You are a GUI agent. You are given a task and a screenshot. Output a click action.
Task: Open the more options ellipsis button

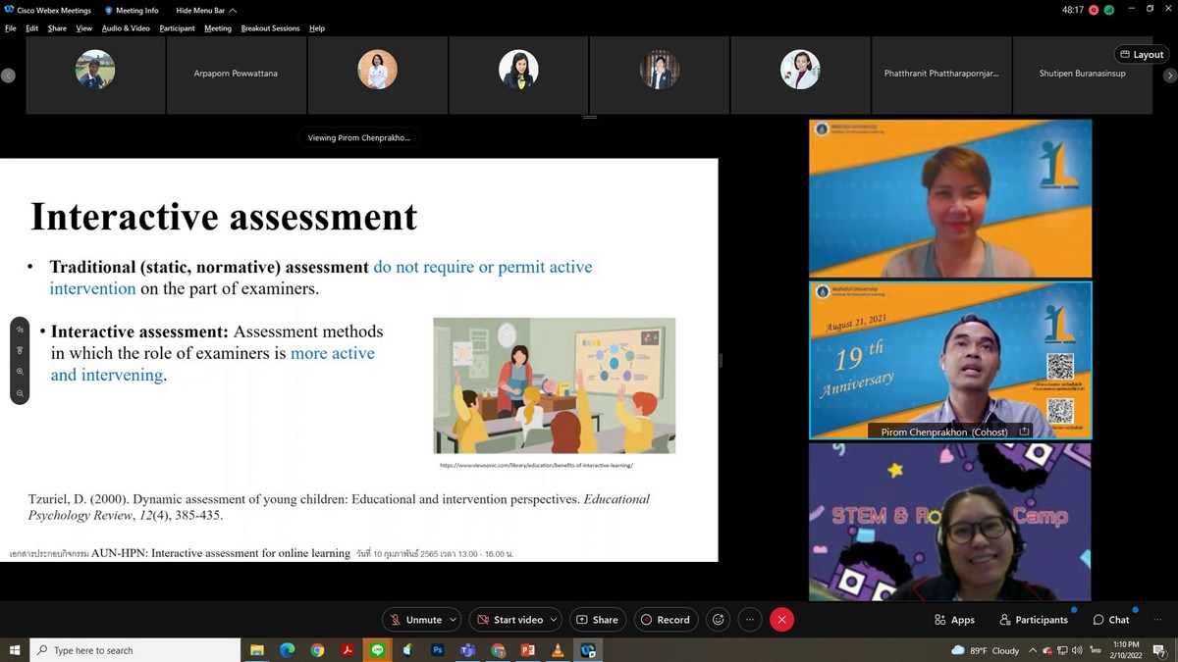pos(750,620)
